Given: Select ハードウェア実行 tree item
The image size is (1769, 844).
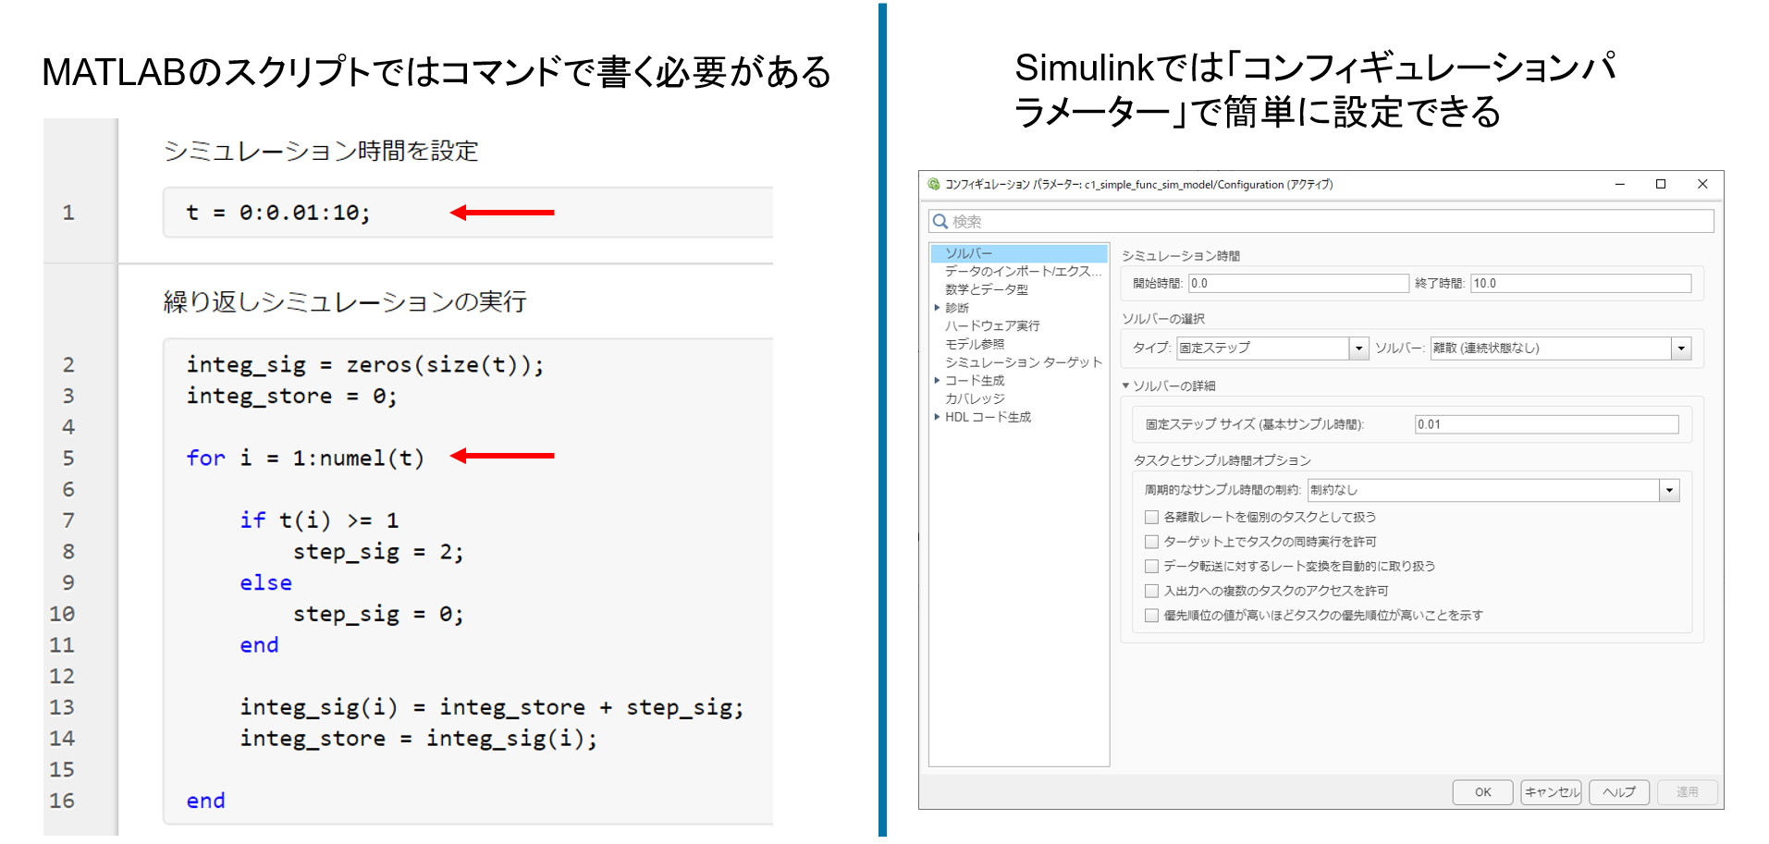Looking at the screenshot, I should click(x=992, y=325).
